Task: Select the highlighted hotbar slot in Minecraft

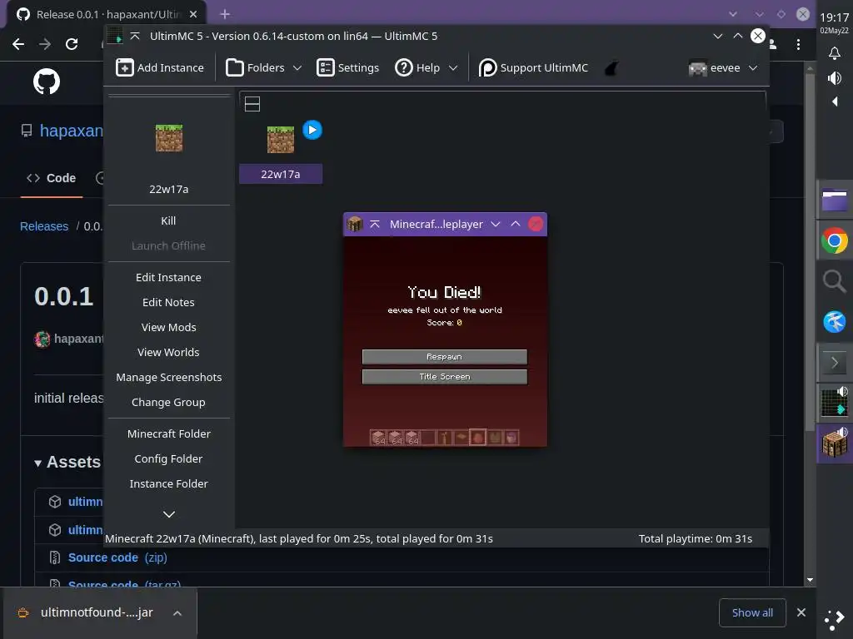Action: pos(477,438)
